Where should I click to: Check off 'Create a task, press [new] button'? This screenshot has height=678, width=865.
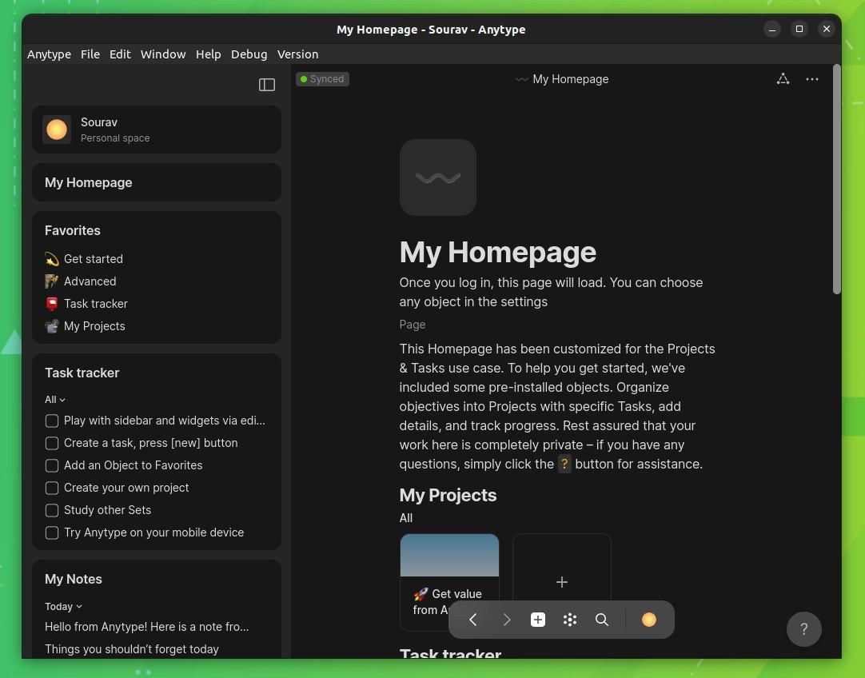point(52,443)
